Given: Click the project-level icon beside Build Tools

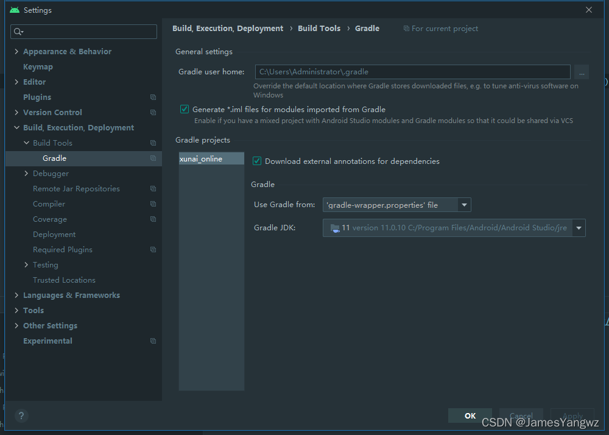Looking at the screenshot, I should click(x=153, y=143).
